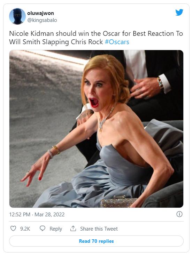Click the info circle icon beside the timestamp

[x=179, y=214]
